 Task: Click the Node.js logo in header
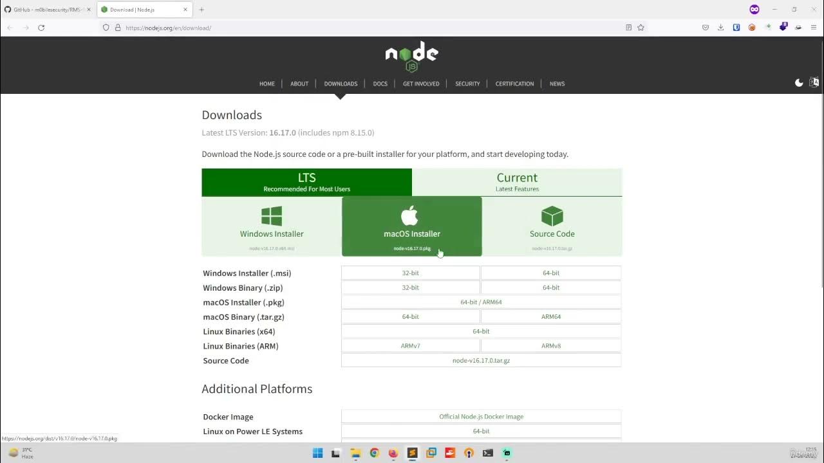point(412,57)
